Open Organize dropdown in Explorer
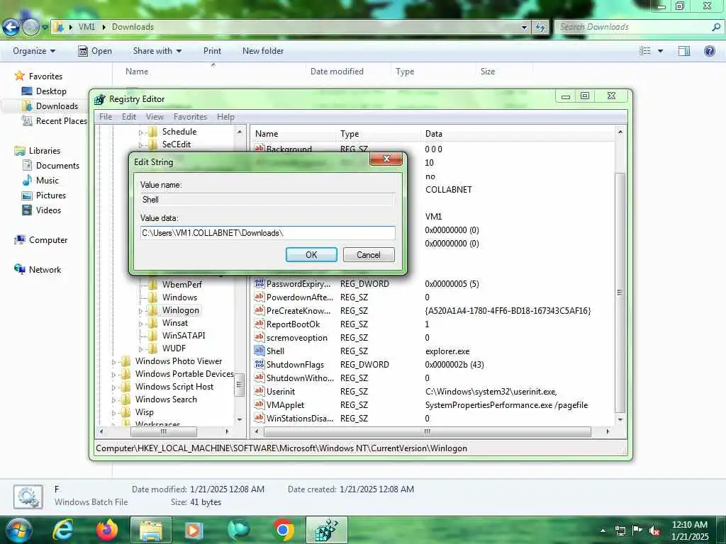This screenshot has height=544, width=726. pos(34,51)
